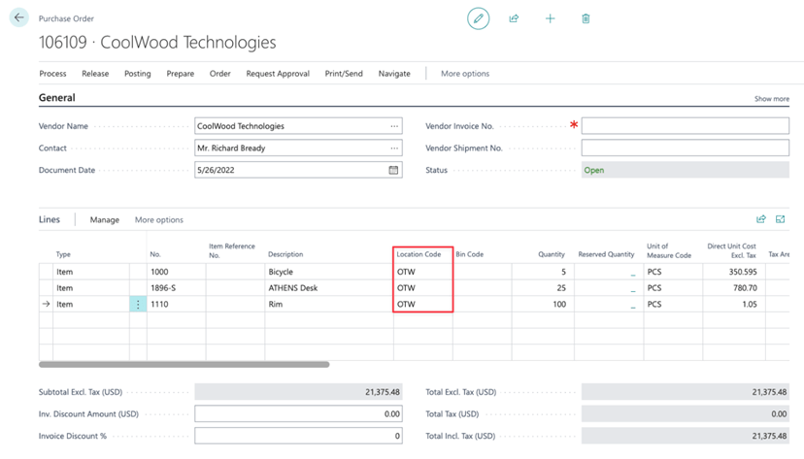Open Contact lookup ellipsis

tap(394, 148)
